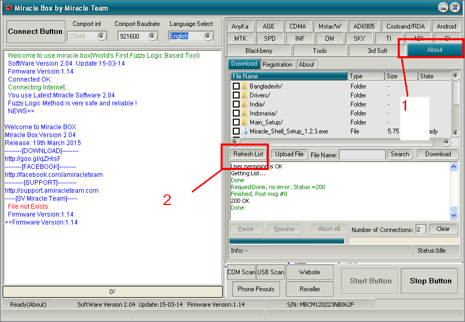The image size is (465, 322).
Task: Focus the Number of Connections field
Action: coord(420,229)
